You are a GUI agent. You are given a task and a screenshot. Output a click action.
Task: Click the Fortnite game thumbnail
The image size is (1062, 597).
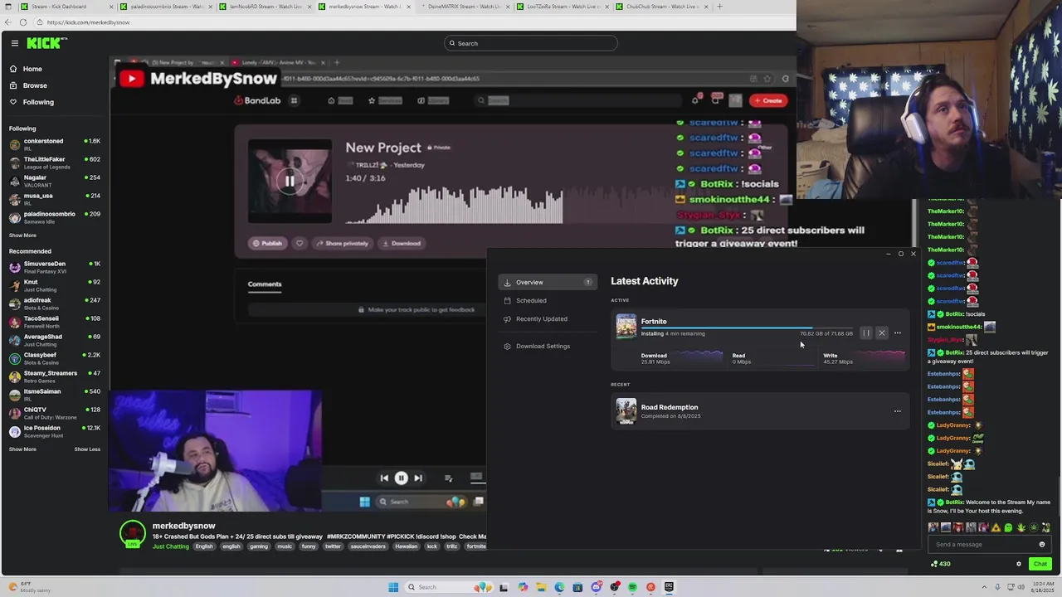click(626, 327)
